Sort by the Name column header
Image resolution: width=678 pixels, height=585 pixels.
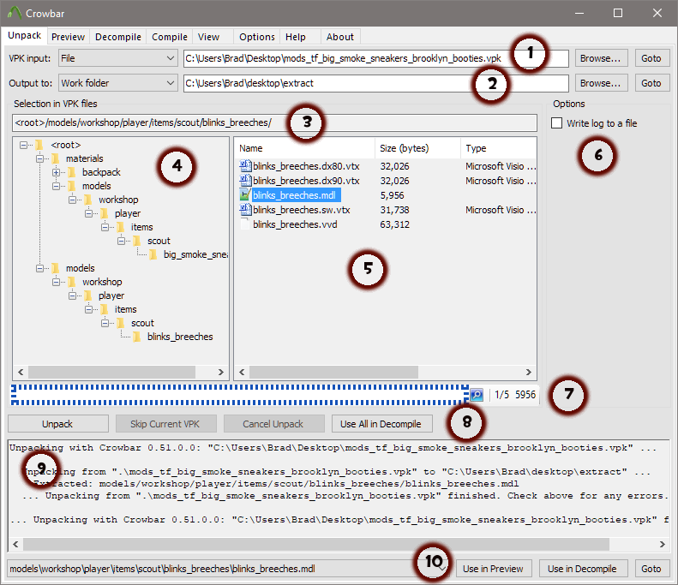pyautogui.click(x=305, y=148)
